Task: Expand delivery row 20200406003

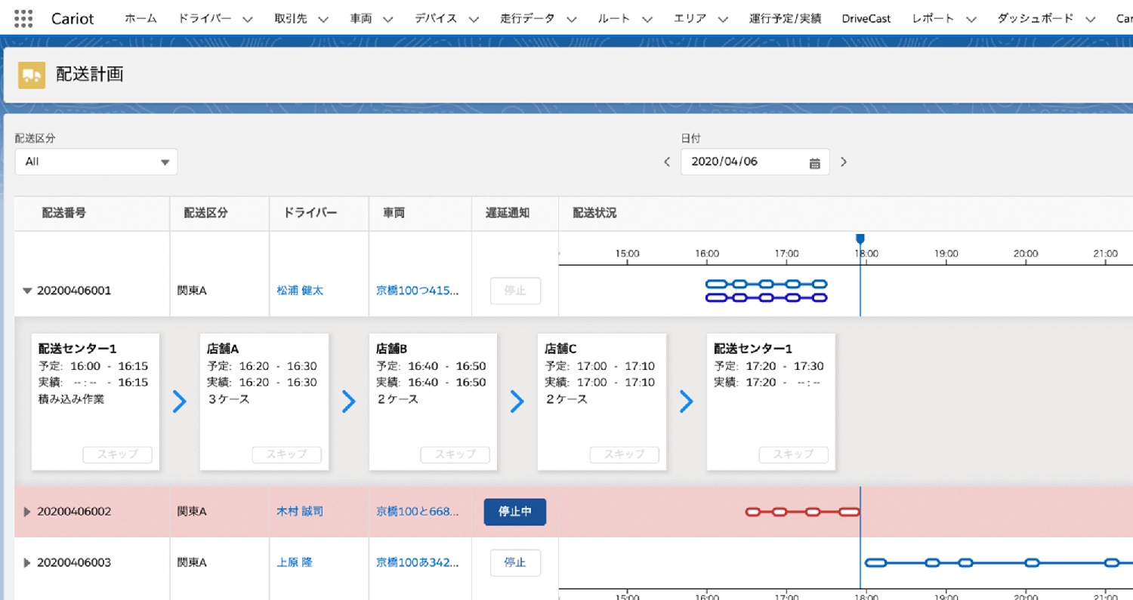Action: click(27, 562)
